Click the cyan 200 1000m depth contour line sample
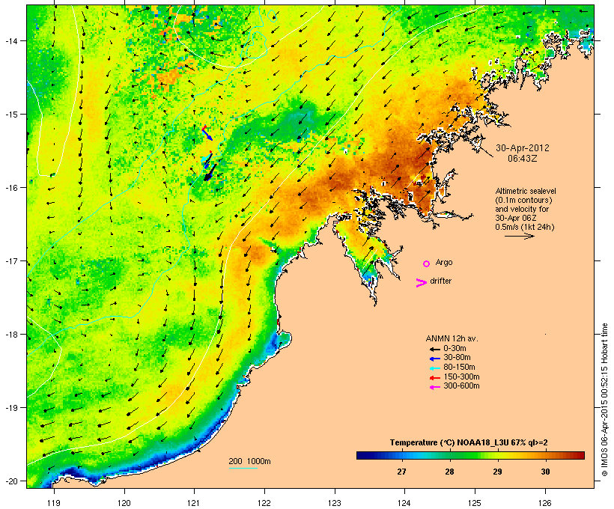Screen dimensions: 614x509 [x=243, y=468]
